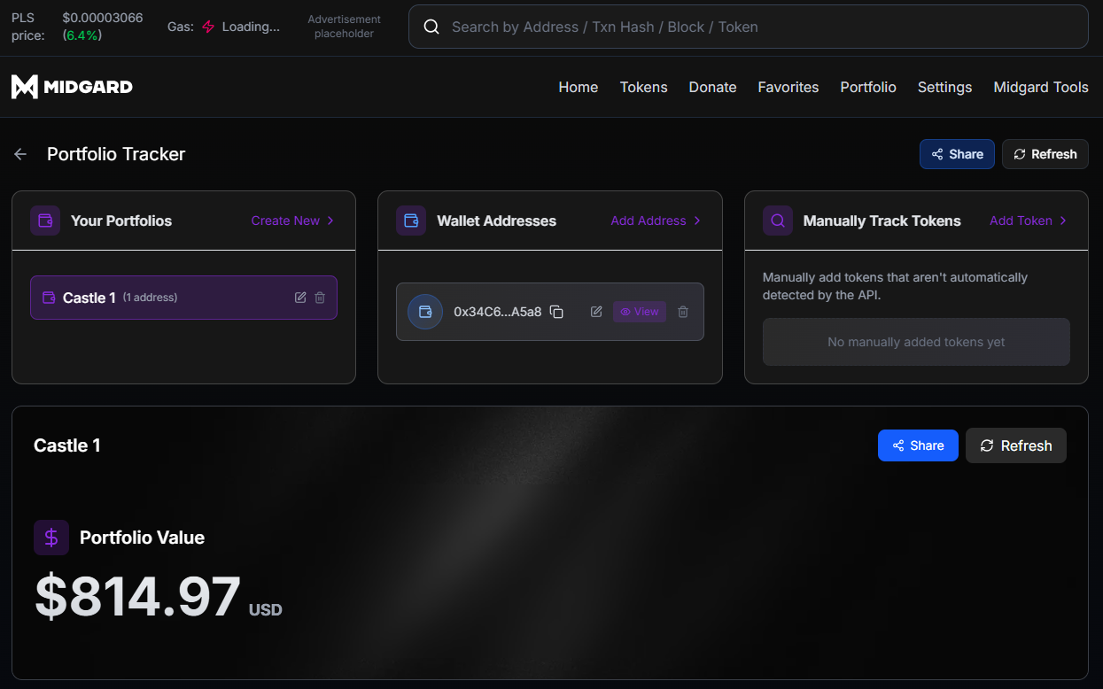This screenshot has height=689, width=1103.
Task: Open the Favorites page
Action: (x=788, y=87)
